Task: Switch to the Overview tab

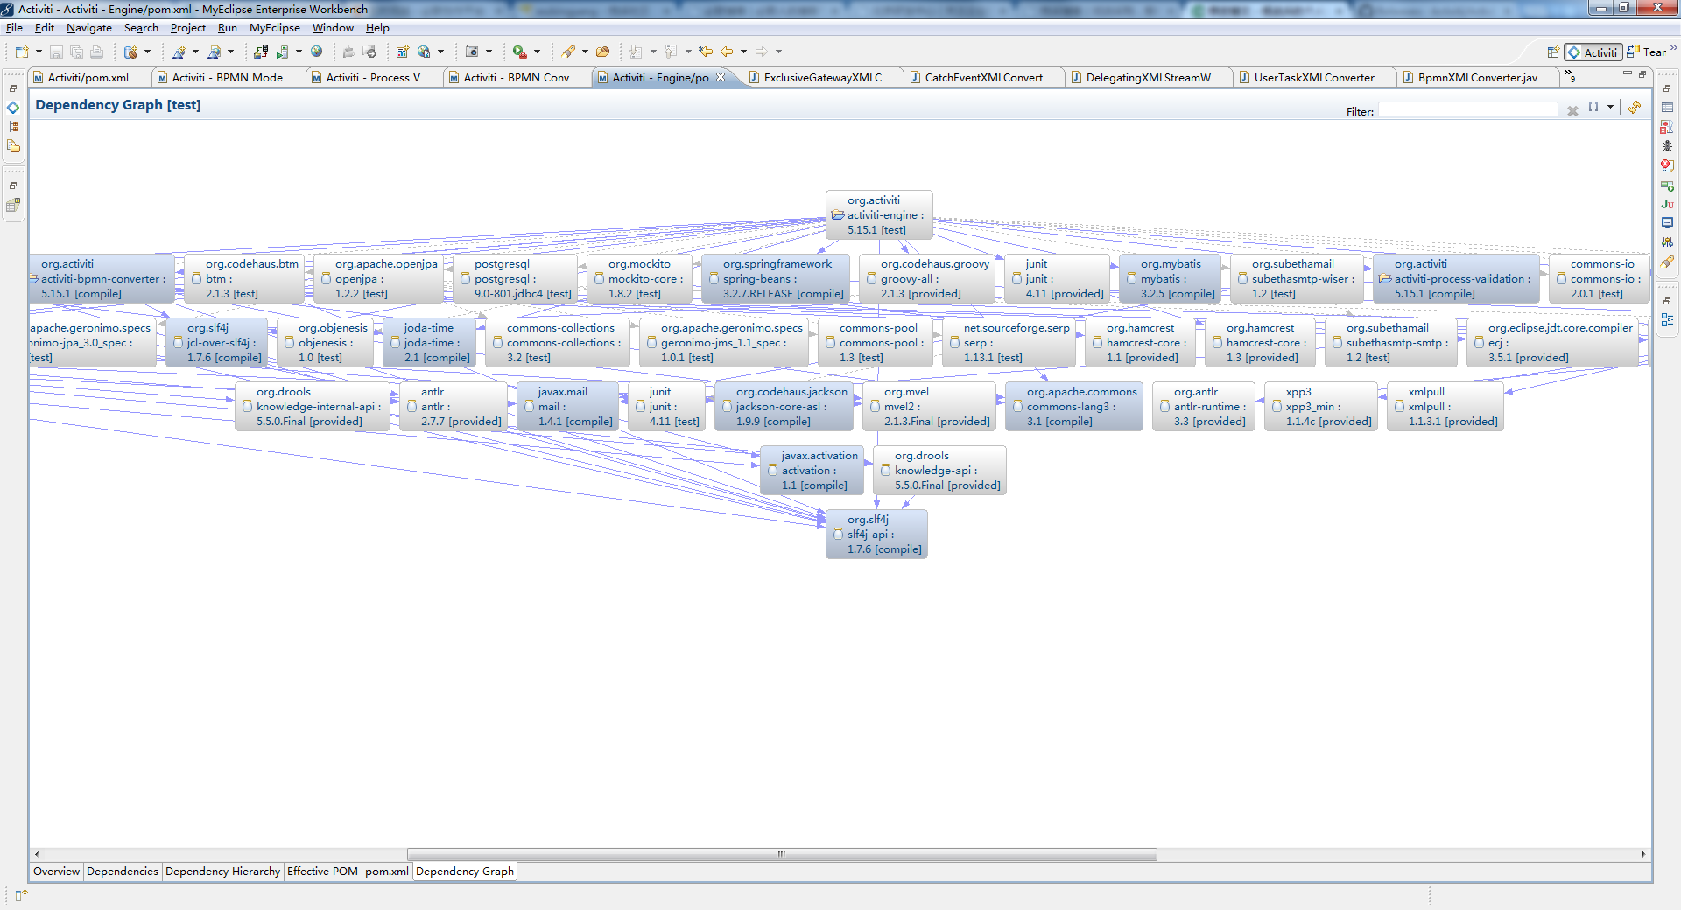Action: click(x=57, y=871)
